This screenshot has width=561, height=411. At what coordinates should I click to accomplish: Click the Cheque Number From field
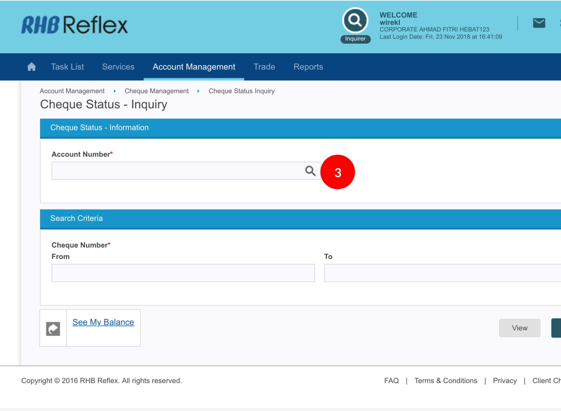click(183, 273)
